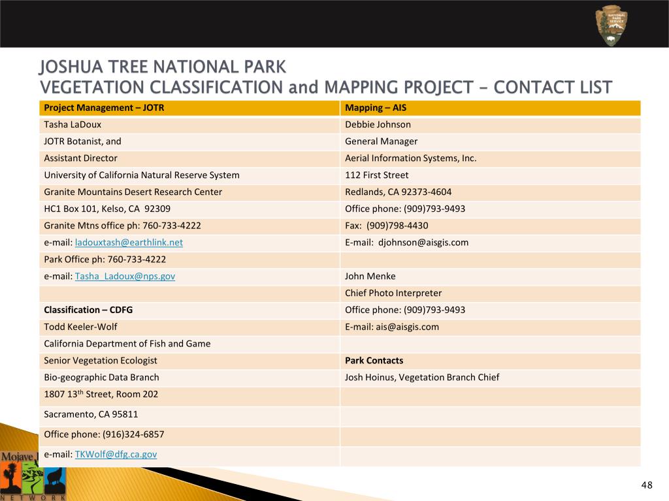Select the 'Todd Keeler-Wolf' name cell

189,327
